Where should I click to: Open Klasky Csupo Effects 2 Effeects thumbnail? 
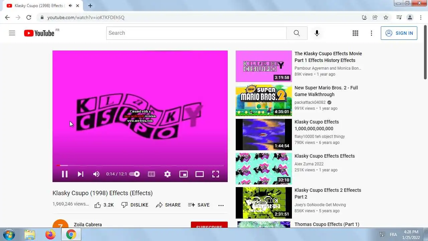[x=264, y=203]
